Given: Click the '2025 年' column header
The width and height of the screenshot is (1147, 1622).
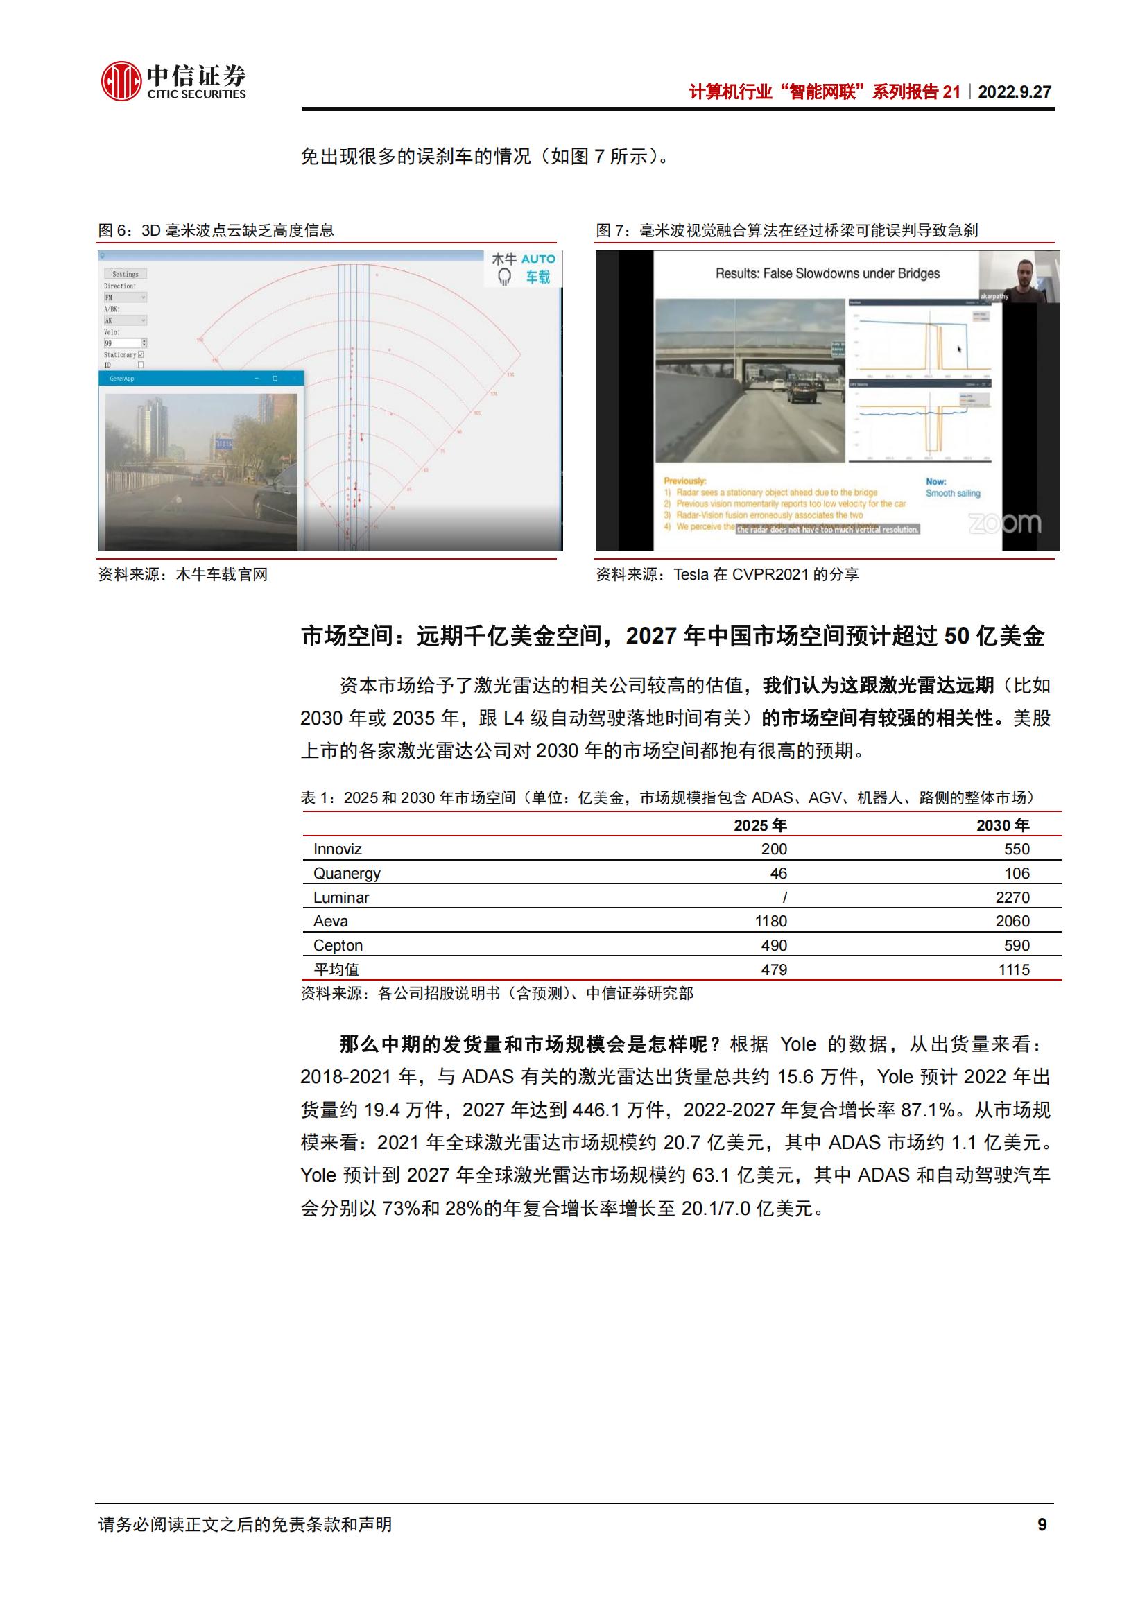Looking at the screenshot, I should (x=760, y=825).
